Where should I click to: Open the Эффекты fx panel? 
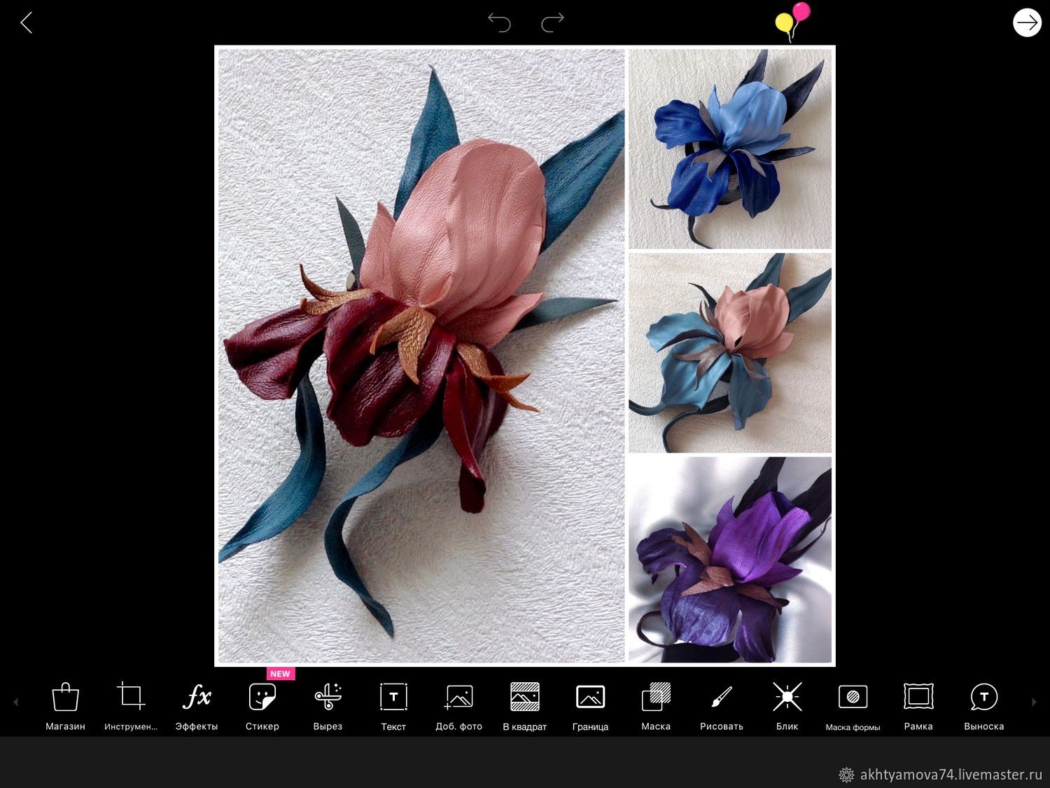197,706
